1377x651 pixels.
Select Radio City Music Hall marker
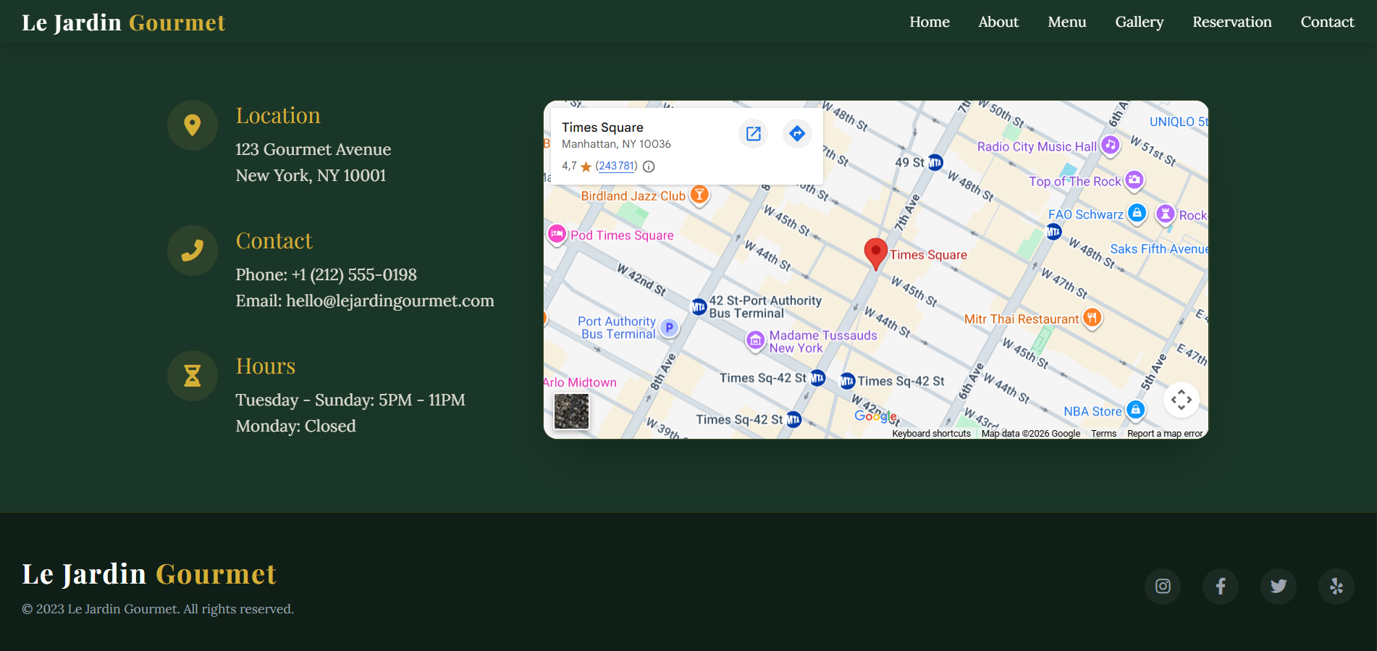1111,146
